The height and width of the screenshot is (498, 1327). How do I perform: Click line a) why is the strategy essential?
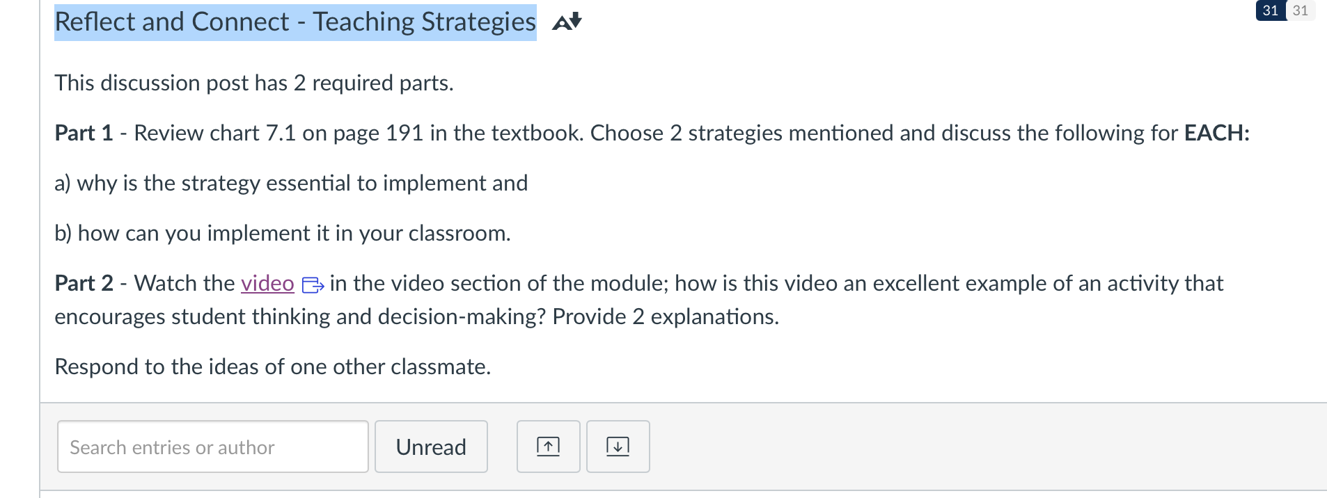[291, 183]
